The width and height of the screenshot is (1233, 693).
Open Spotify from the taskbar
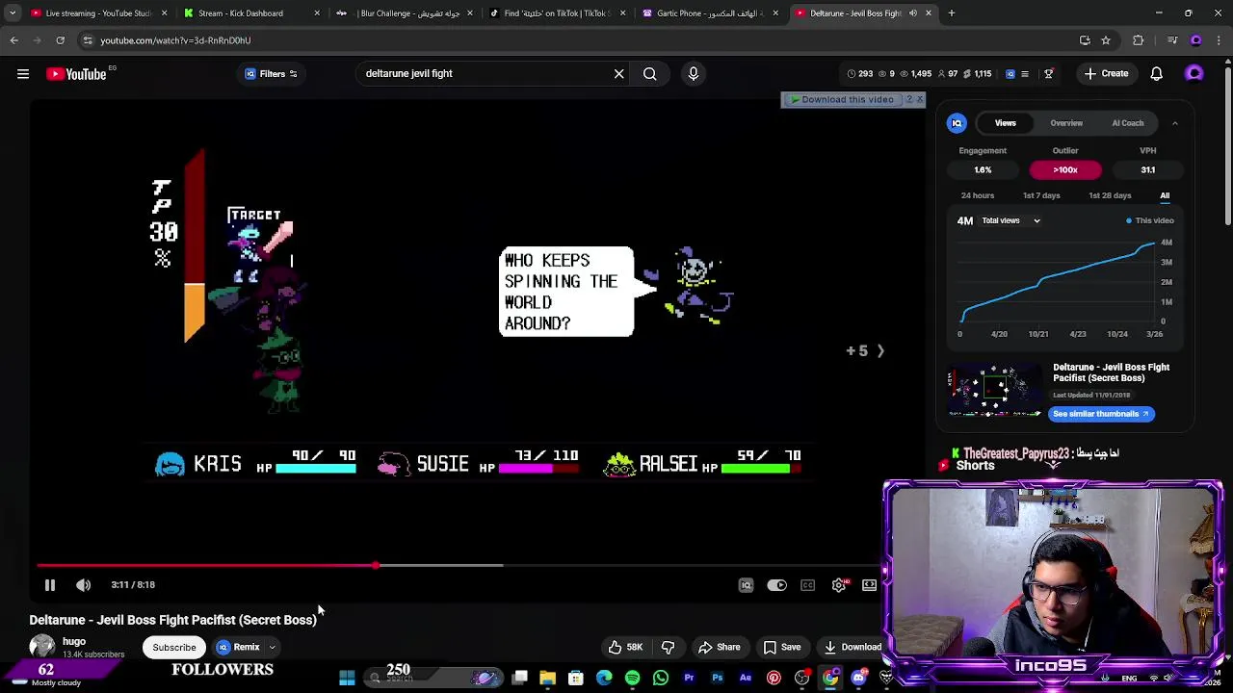point(633,679)
